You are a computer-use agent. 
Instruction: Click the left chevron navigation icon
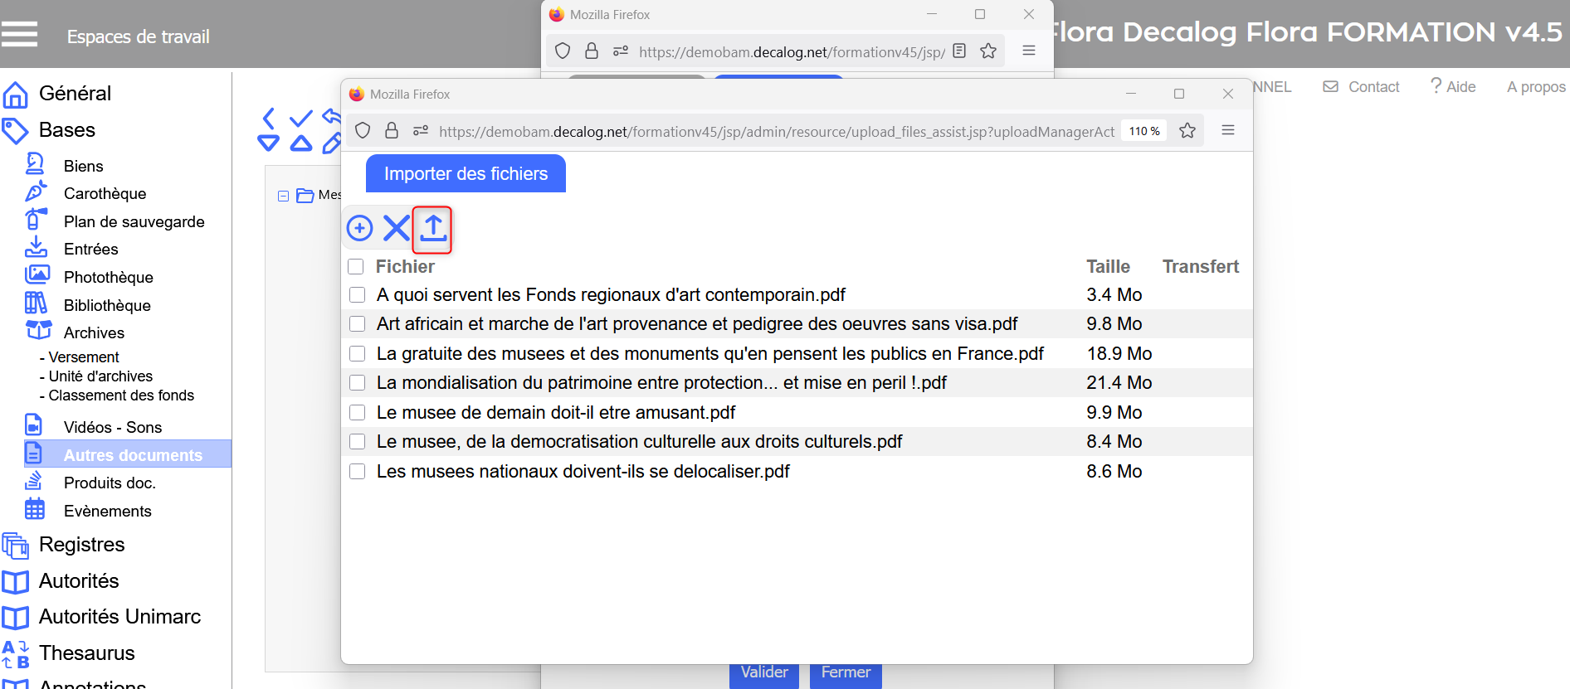click(269, 118)
